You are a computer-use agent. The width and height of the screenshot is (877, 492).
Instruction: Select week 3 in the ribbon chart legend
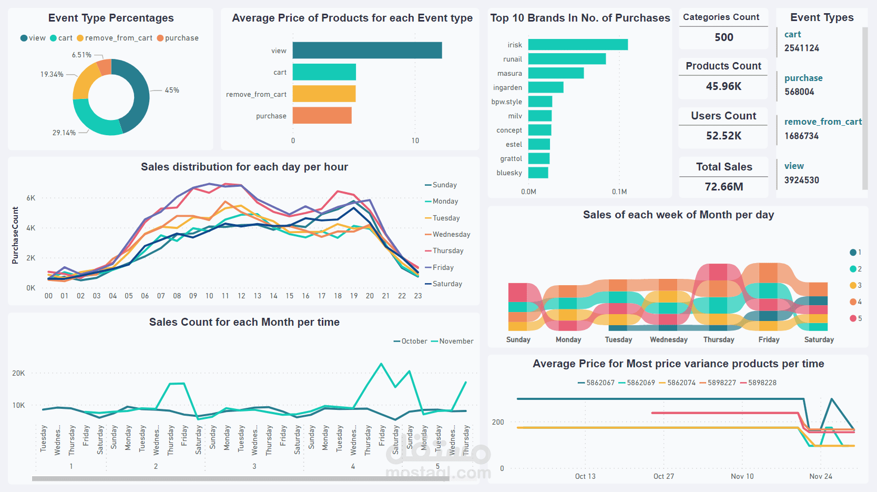[855, 285]
